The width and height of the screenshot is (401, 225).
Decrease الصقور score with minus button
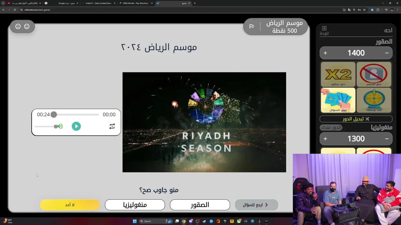(x=387, y=53)
